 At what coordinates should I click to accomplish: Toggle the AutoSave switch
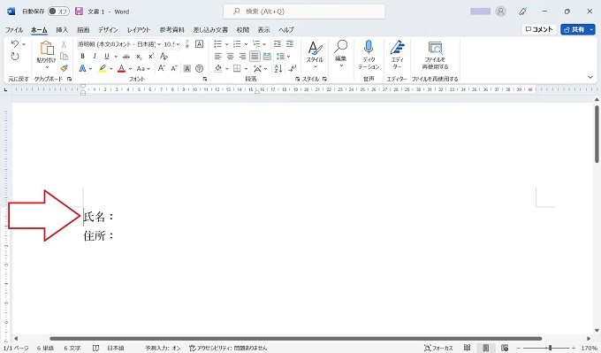[x=58, y=12]
